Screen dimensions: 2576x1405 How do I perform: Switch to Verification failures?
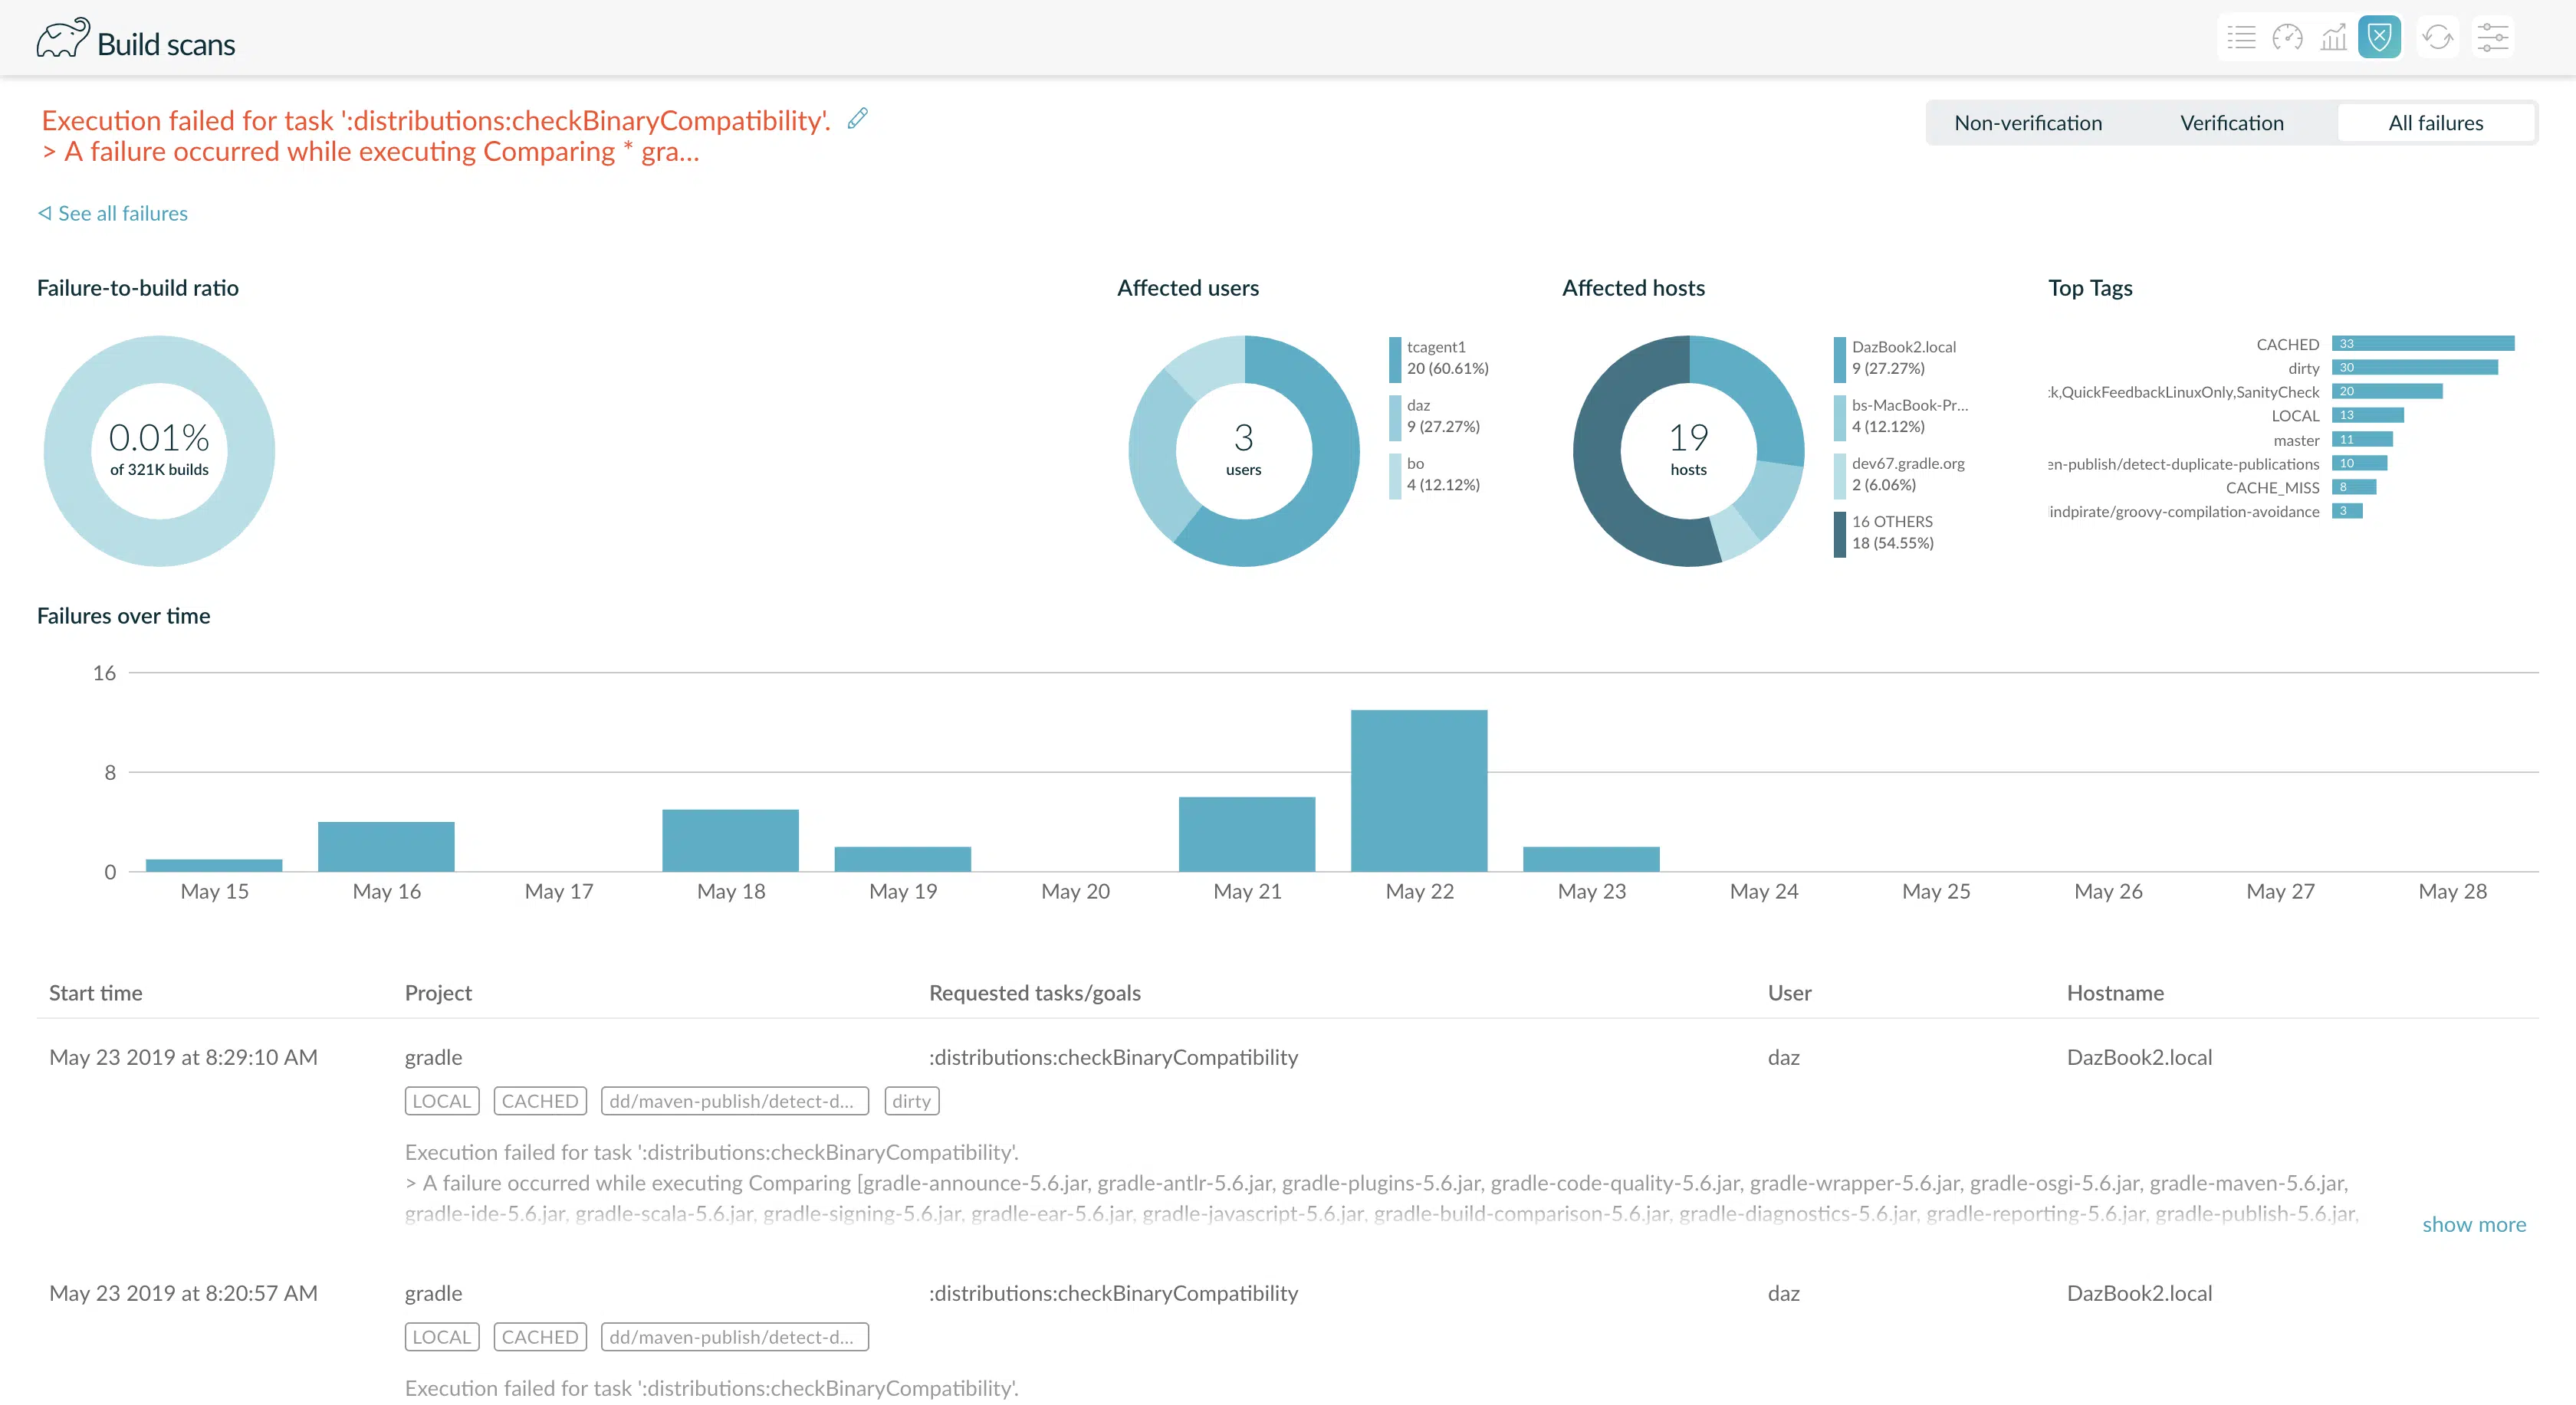tap(2231, 123)
